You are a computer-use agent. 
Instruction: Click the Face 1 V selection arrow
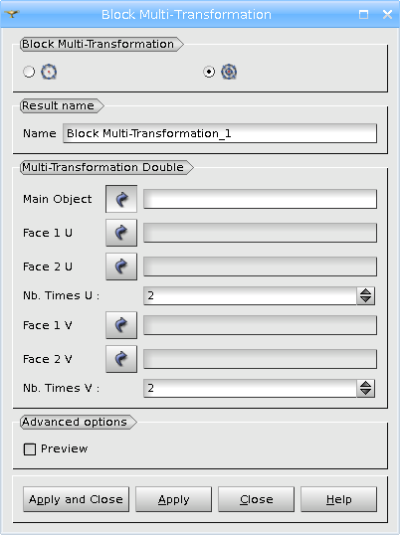tap(121, 325)
